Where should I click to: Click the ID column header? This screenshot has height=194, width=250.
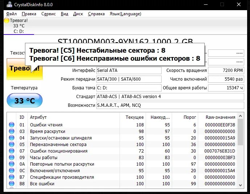(22, 117)
